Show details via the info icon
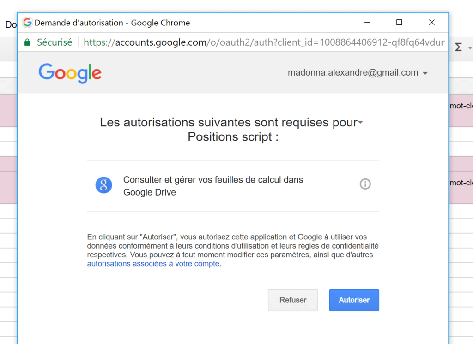The image size is (473, 344). (x=365, y=184)
